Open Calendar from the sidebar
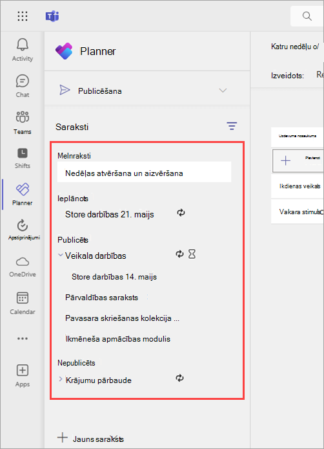 pos(23,303)
